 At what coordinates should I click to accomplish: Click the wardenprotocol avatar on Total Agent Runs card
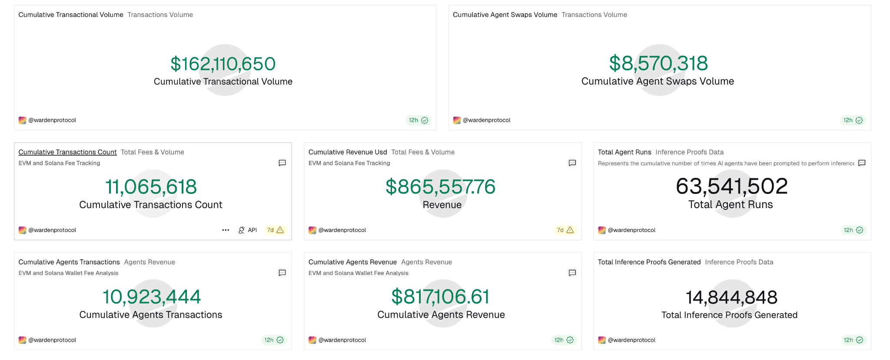pyautogui.click(x=602, y=230)
